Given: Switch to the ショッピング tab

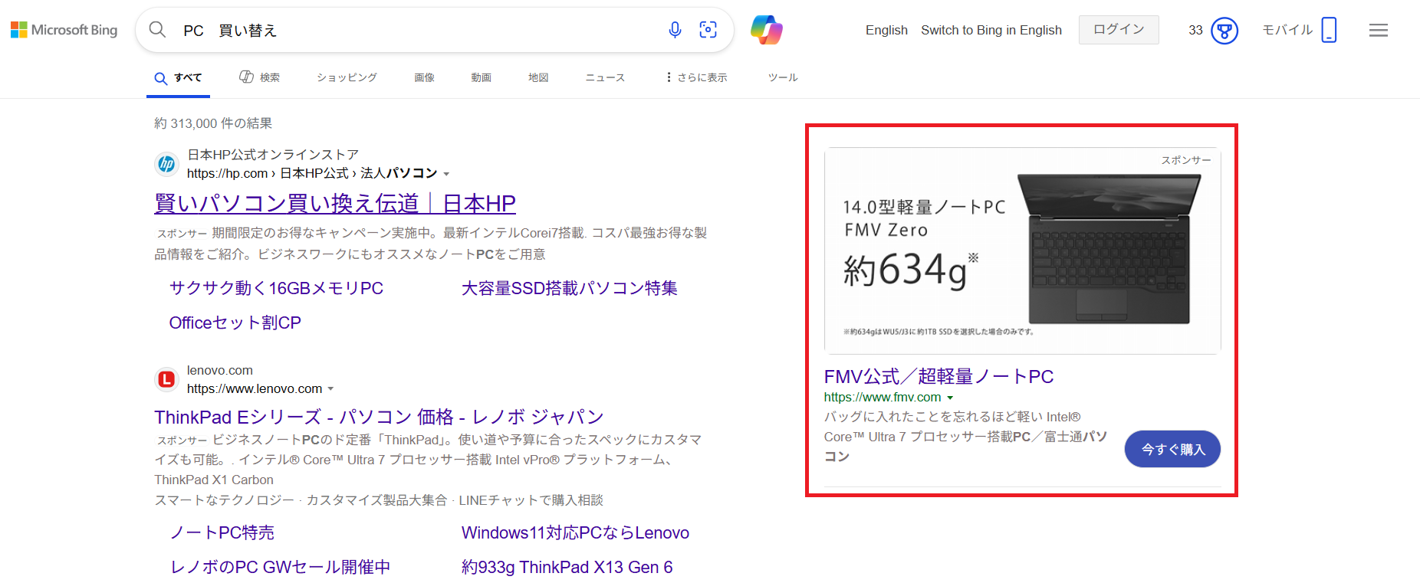Looking at the screenshot, I should pyautogui.click(x=347, y=77).
